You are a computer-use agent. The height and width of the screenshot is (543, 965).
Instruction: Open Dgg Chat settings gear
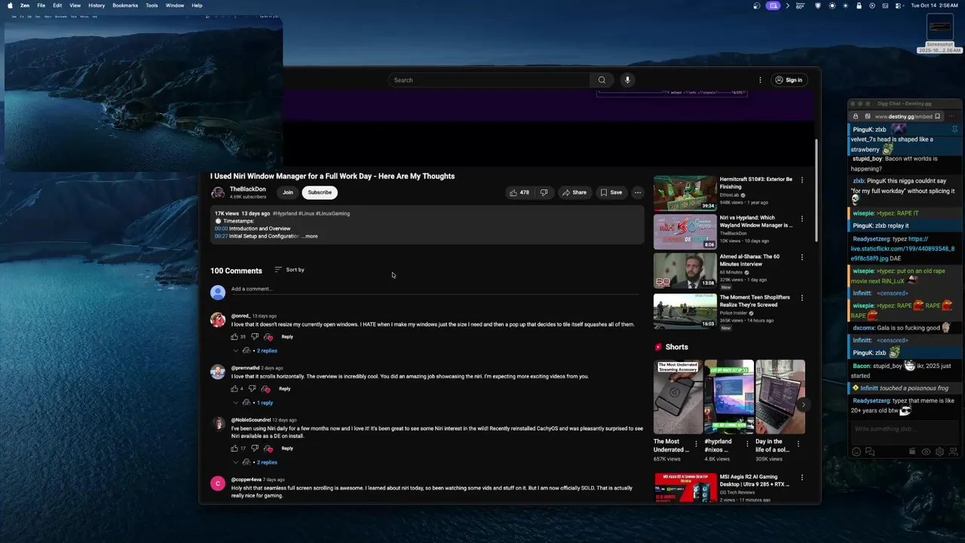(x=939, y=452)
